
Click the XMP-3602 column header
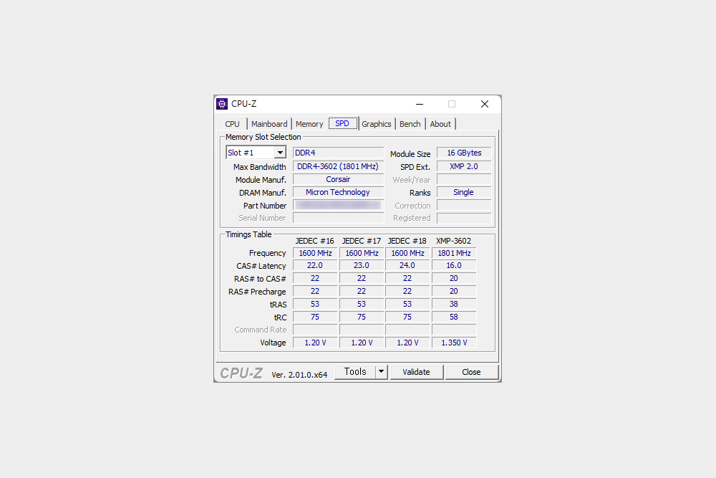click(x=453, y=241)
